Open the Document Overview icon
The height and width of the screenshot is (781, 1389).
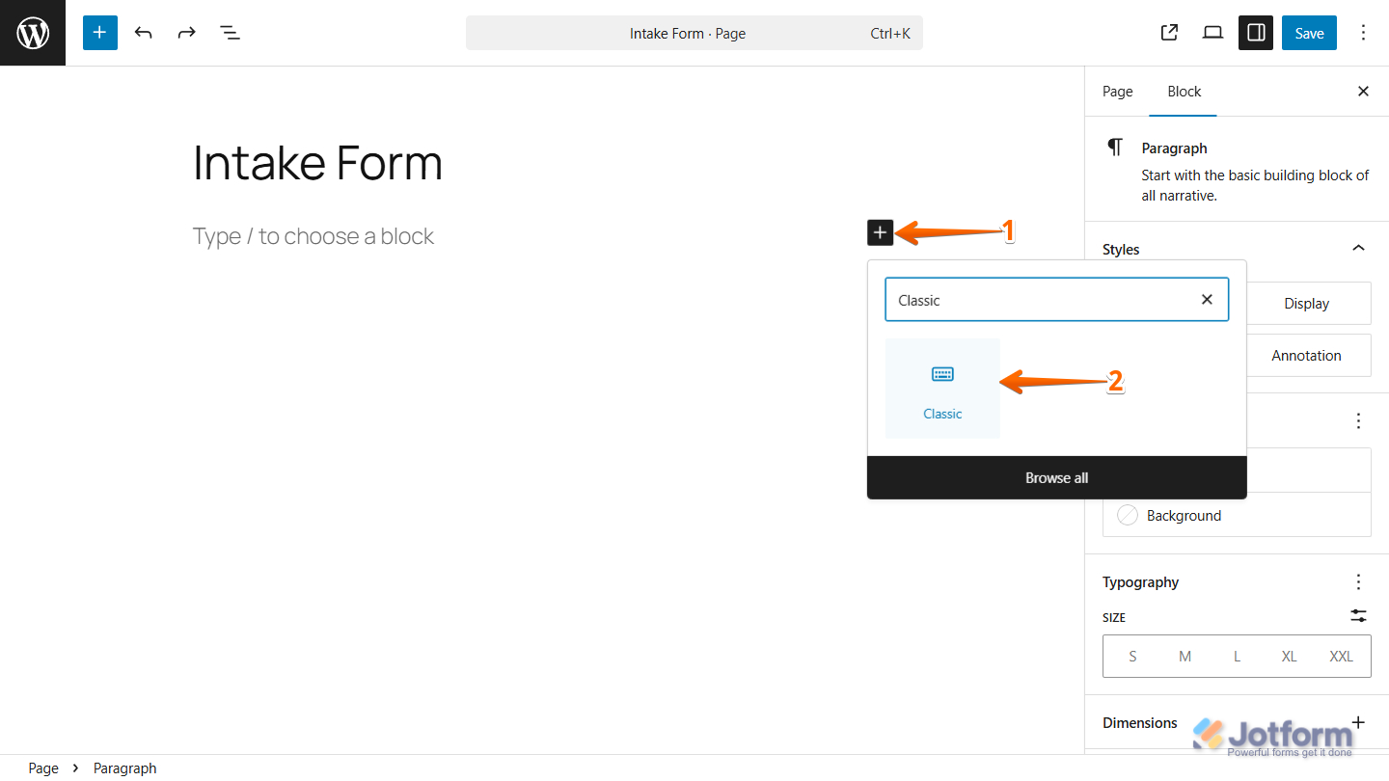(230, 32)
